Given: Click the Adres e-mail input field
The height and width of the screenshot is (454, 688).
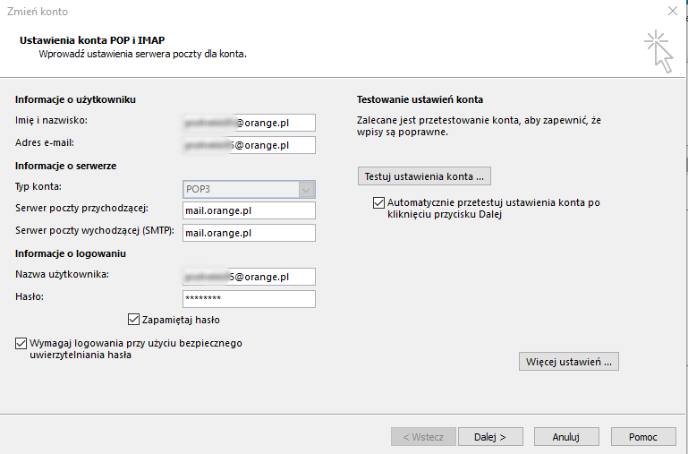Looking at the screenshot, I should point(249,145).
